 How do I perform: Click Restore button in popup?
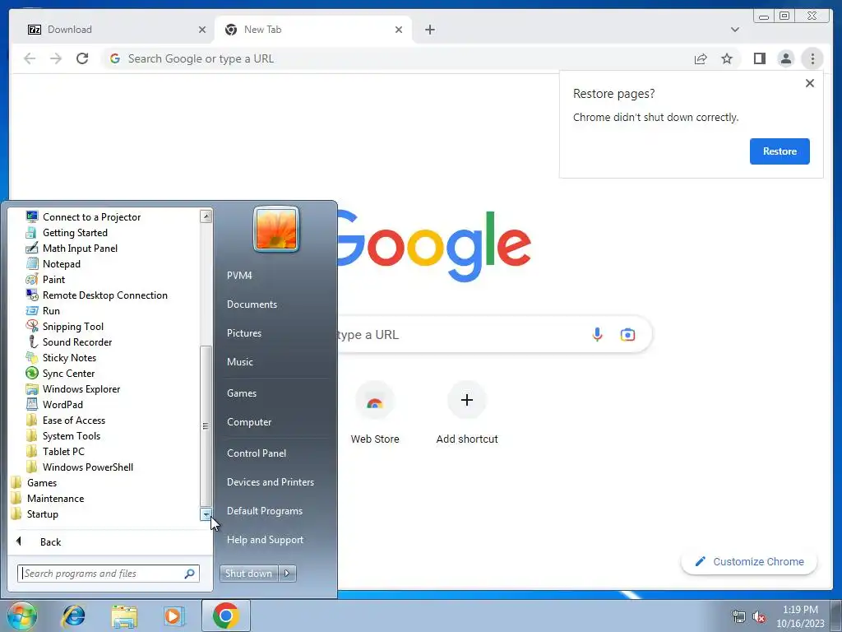coord(780,151)
